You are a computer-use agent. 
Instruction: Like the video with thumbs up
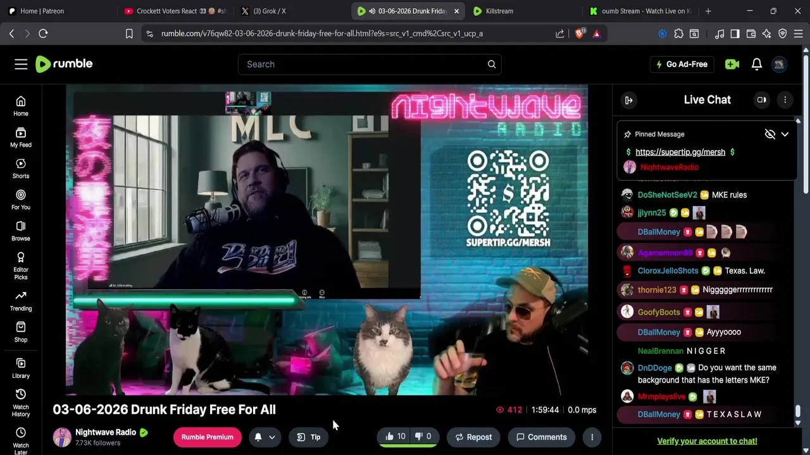394,437
